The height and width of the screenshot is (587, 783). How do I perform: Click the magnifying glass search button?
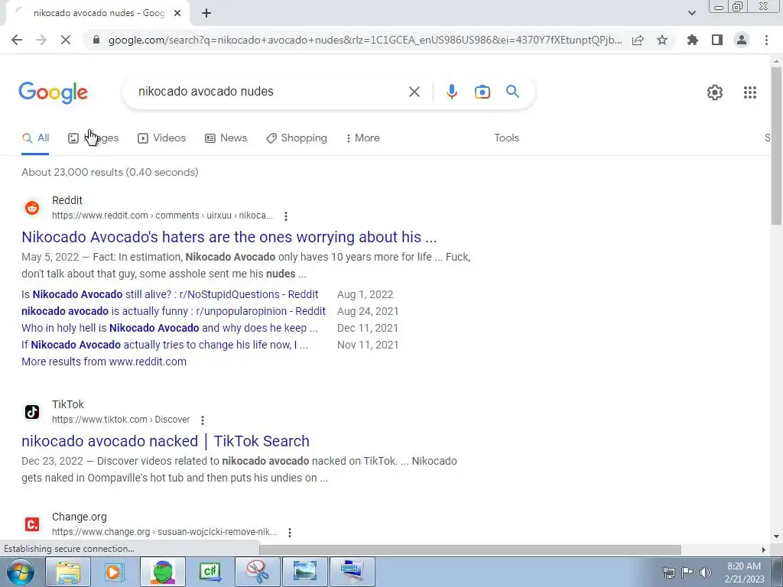pyautogui.click(x=512, y=92)
